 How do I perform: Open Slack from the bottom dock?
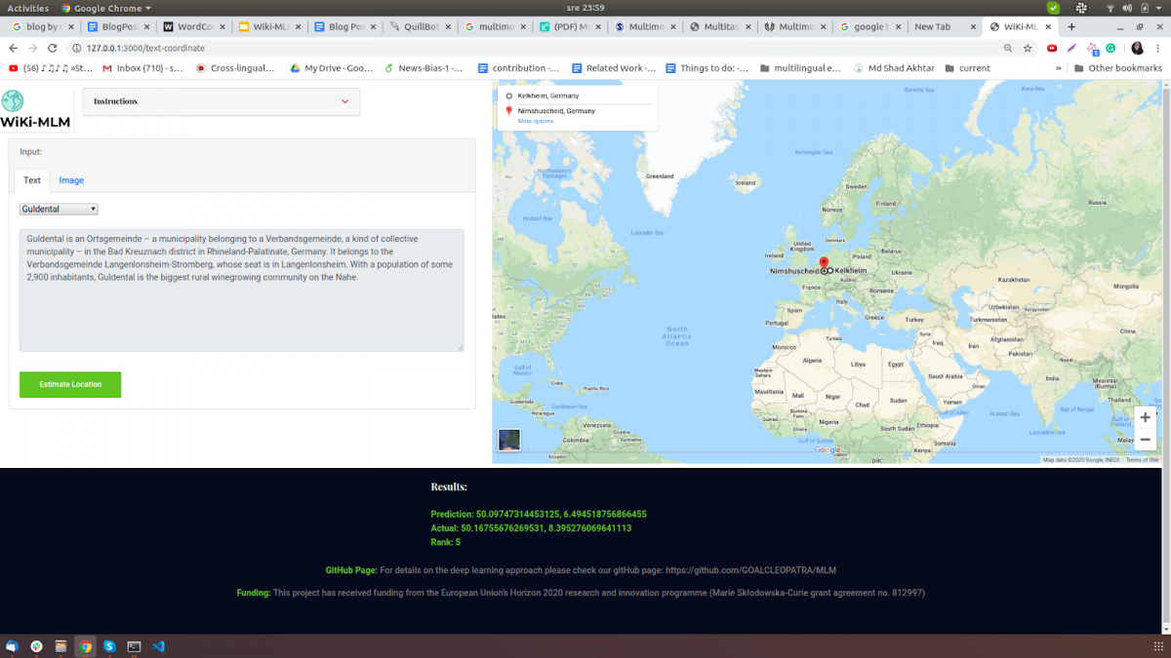(x=36, y=645)
